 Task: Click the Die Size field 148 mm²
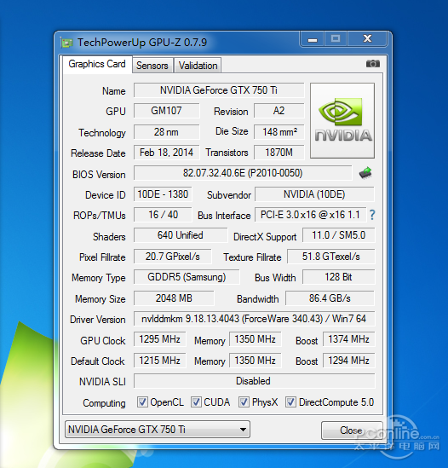279,132
